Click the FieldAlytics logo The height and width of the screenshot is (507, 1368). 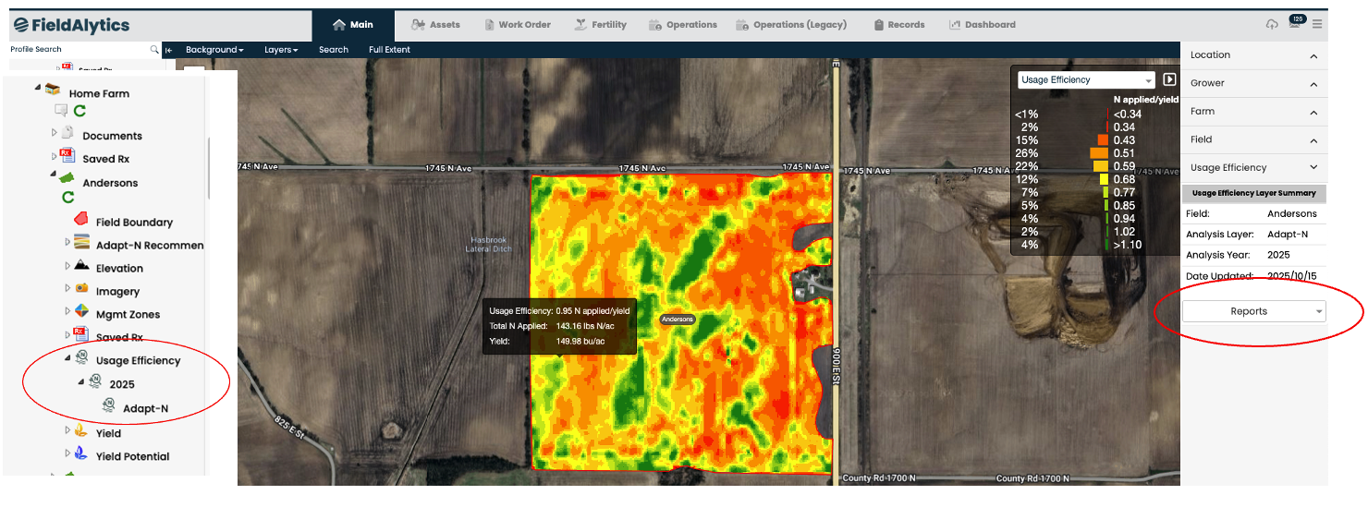(x=71, y=25)
